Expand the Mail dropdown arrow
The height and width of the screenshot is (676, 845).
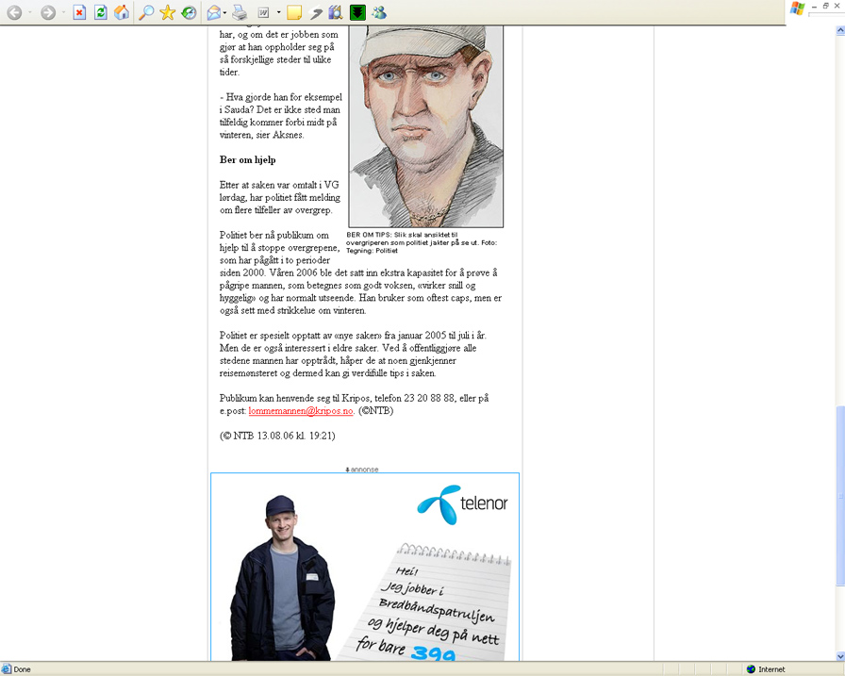224,12
